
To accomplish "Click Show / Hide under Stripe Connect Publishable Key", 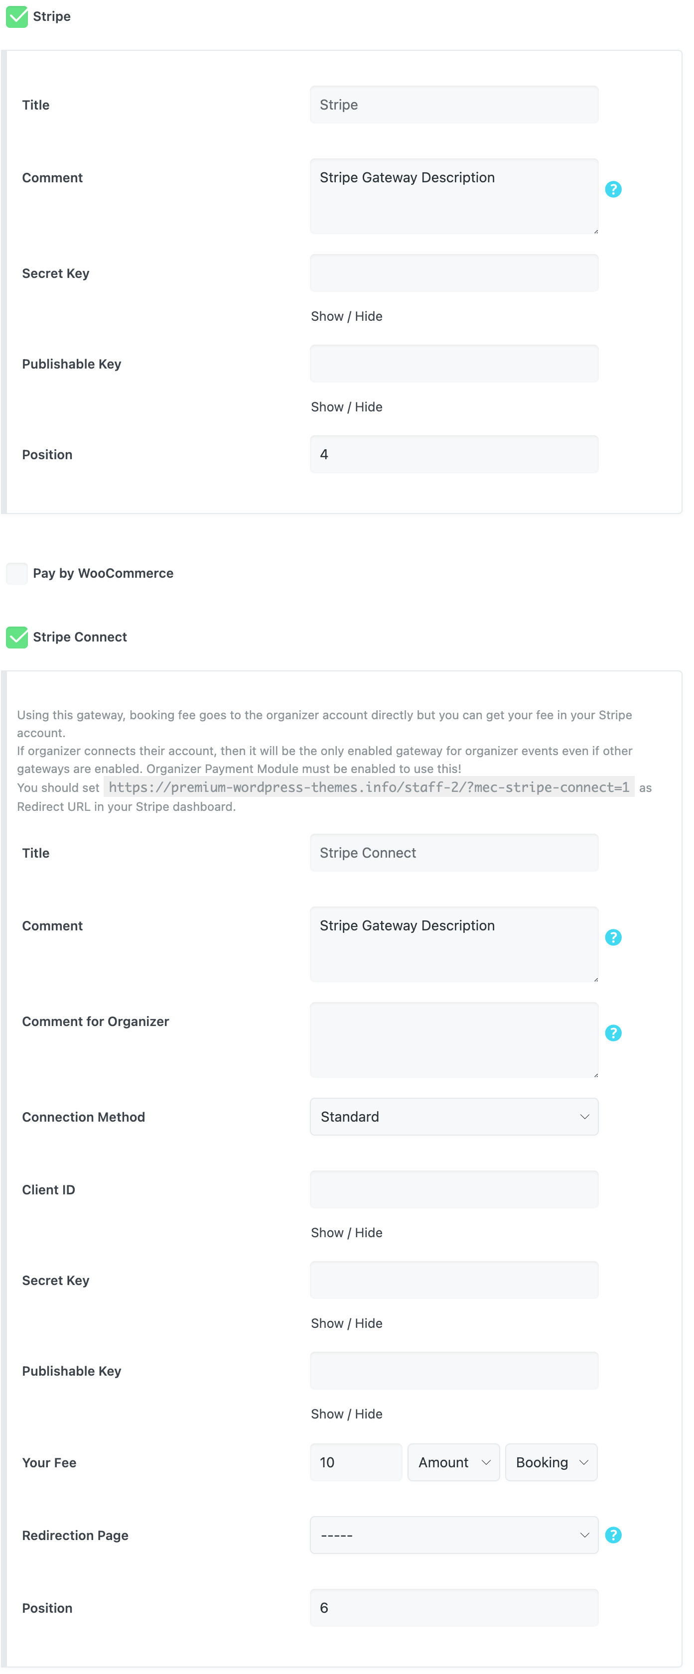I will [x=346, y=1414].
